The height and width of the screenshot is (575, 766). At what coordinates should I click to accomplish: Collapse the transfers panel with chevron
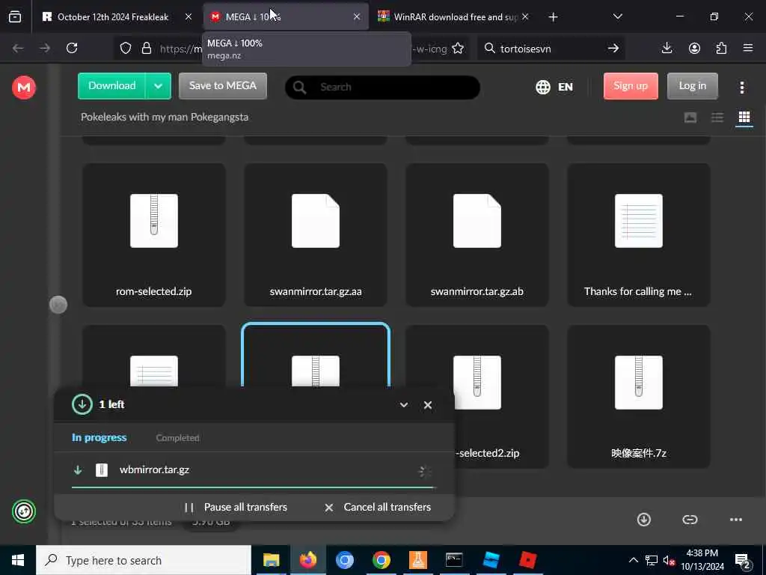coord(404,405)
